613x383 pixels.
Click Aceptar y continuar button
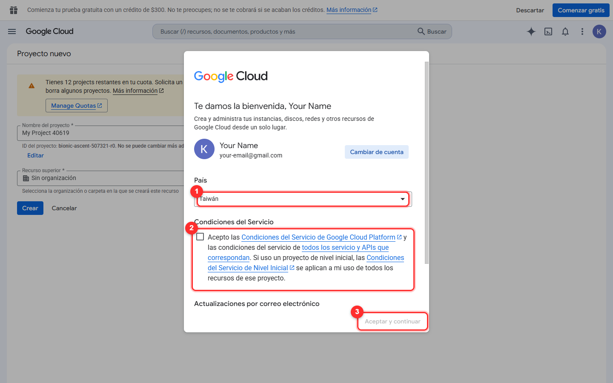[x=392, y=321]
